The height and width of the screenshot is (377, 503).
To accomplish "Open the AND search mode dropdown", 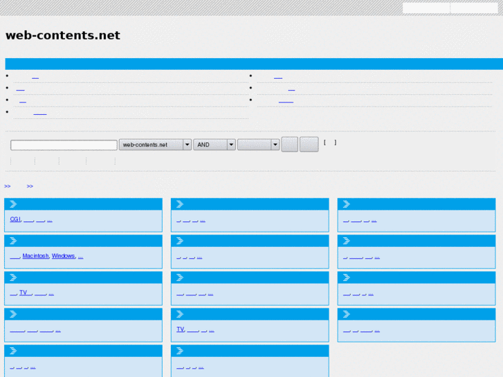I will coord(214,145).
